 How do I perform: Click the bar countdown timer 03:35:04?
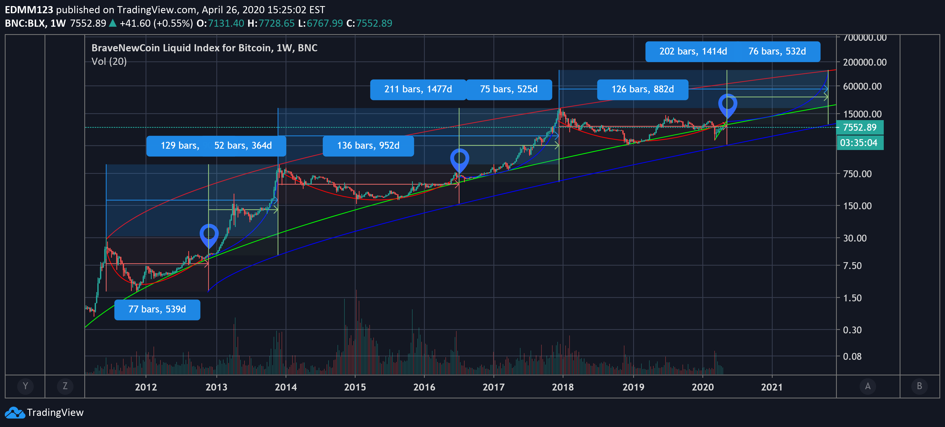[860, 143]
